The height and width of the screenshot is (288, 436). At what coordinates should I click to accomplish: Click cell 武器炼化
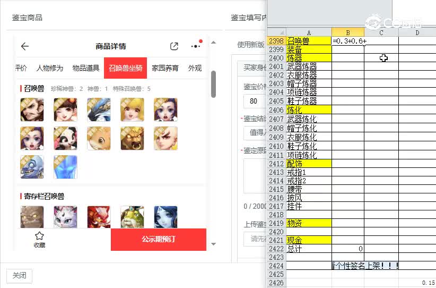[x=309, y=119]
